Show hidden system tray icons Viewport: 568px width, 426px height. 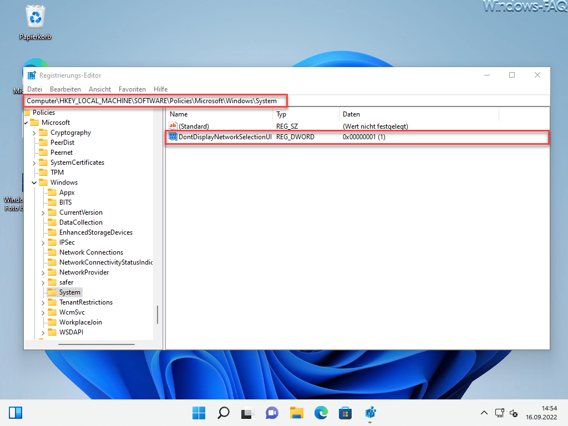click(x=484, y=413)
